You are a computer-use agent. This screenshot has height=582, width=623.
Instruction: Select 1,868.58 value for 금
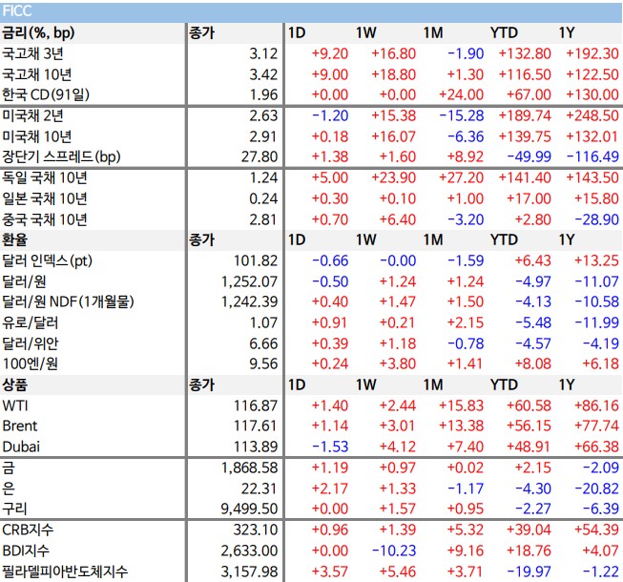pos(249,468)
